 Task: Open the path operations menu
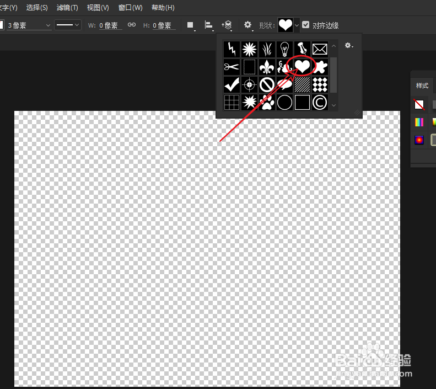click(x=191, y=25)
